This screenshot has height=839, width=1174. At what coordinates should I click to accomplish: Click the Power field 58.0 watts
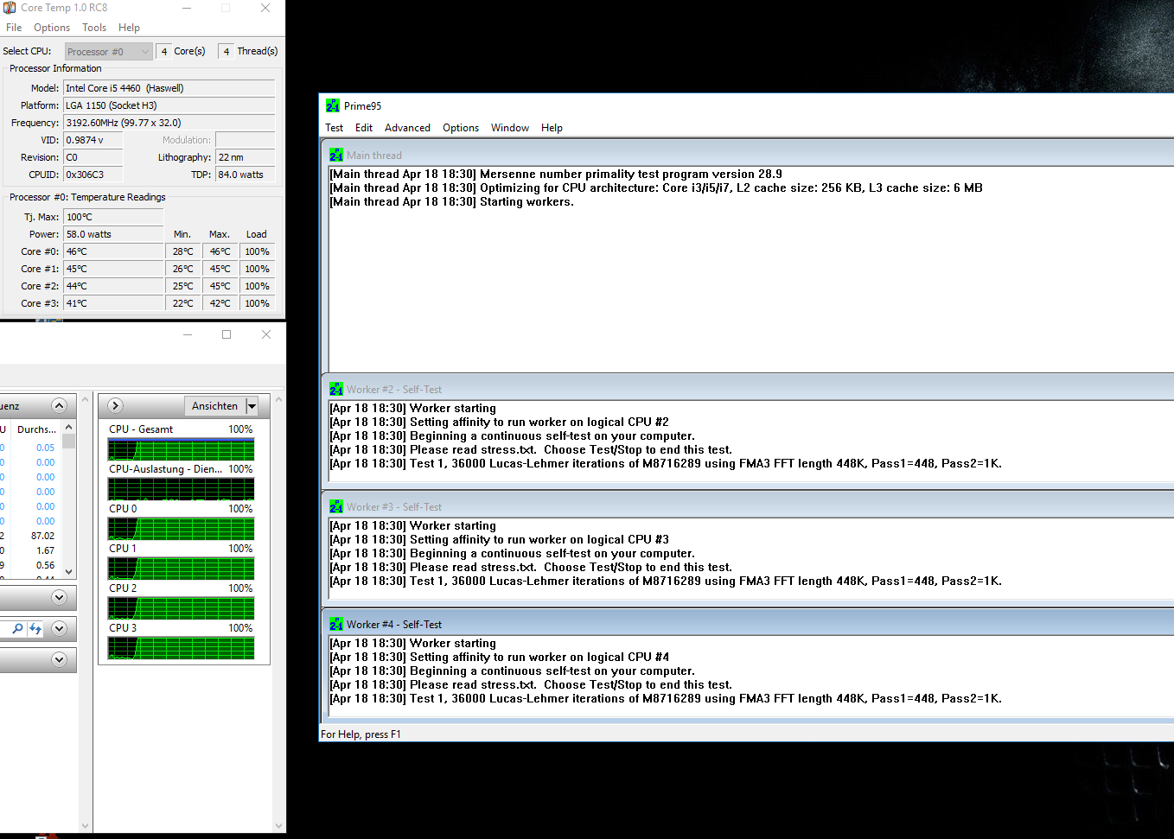113,234
